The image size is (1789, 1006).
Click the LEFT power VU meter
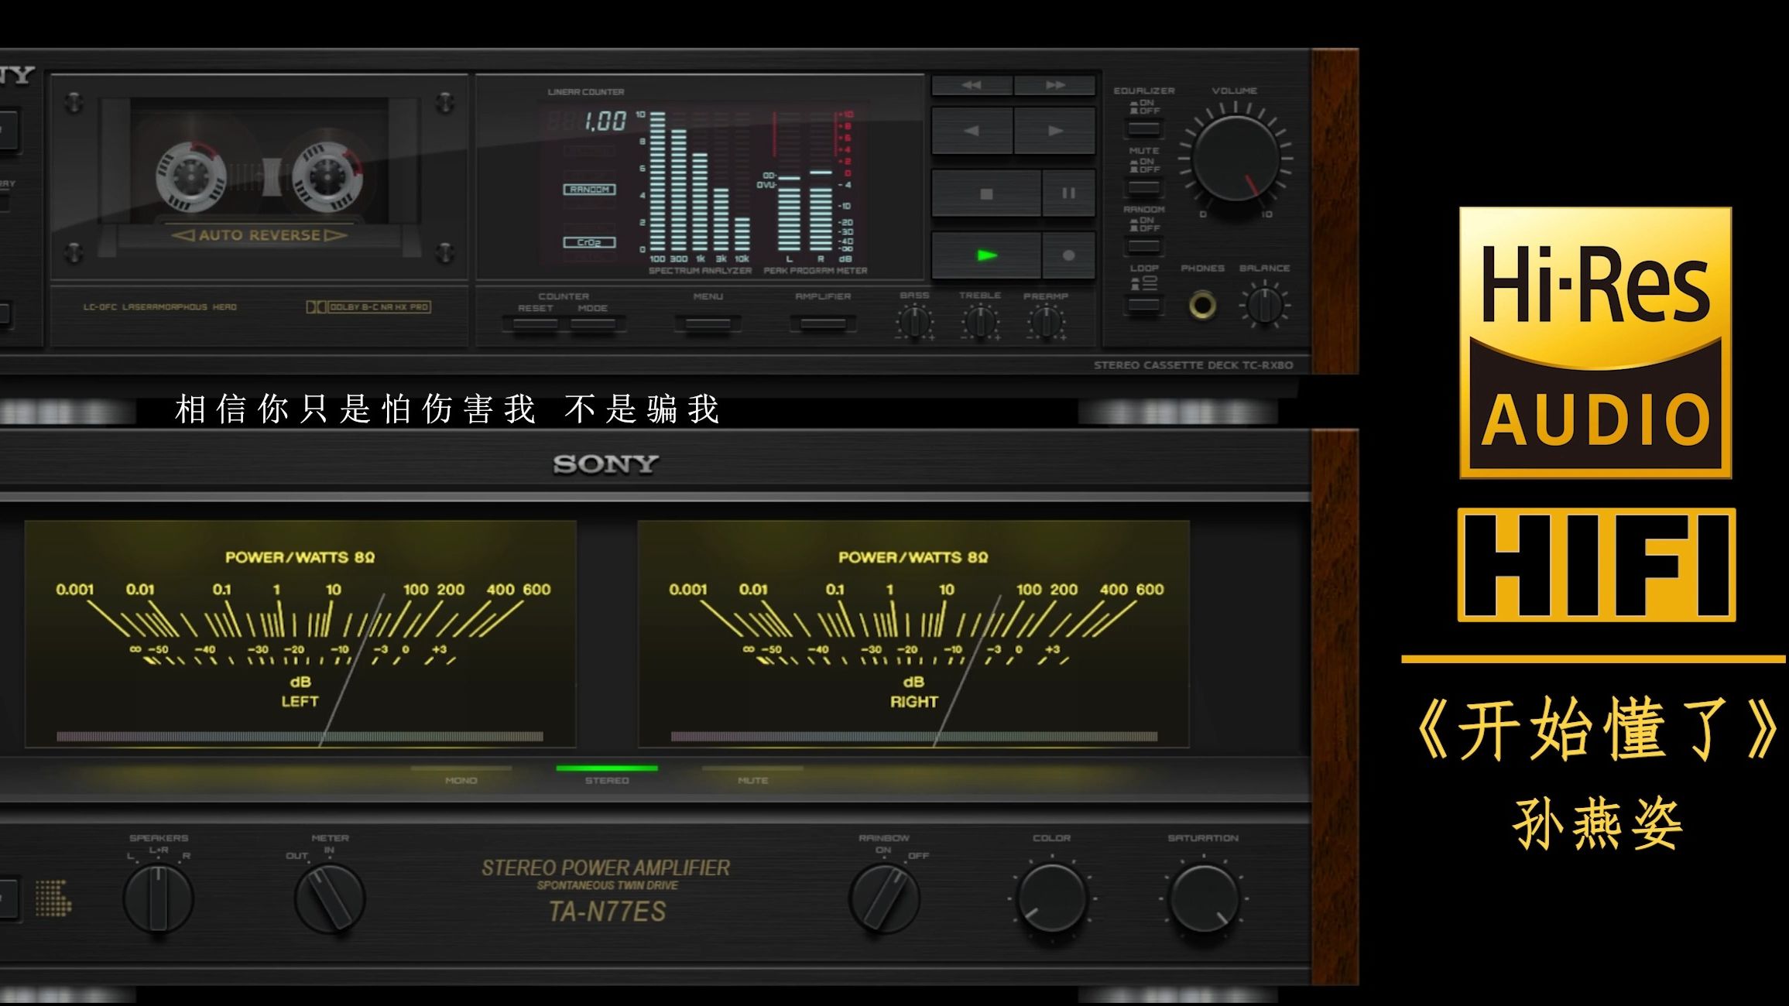click(x=300, y=634)
